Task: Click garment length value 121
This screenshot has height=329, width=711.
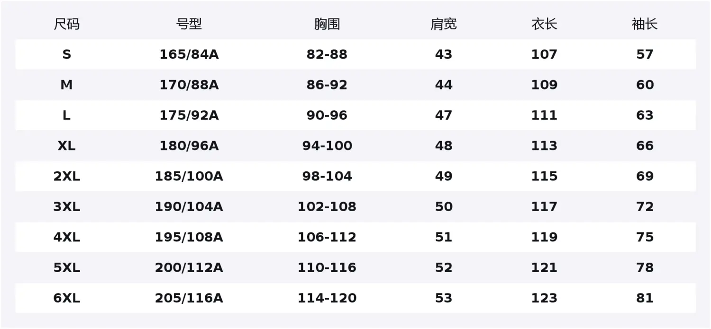Action: 544,268
